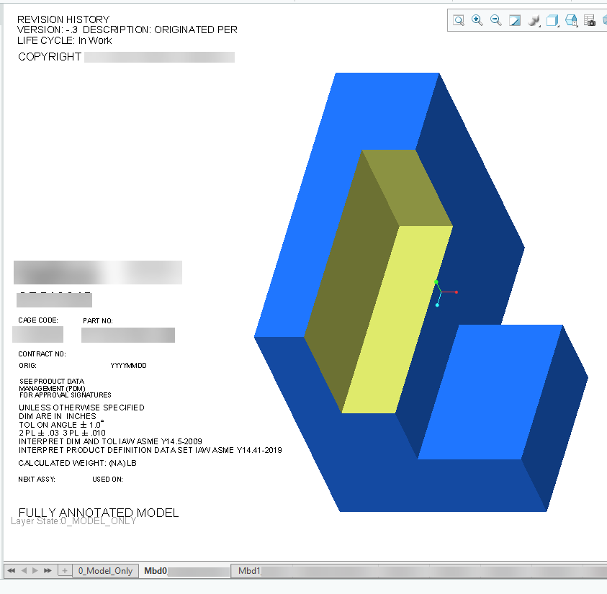Screen dimensions: 607x594
Task: Select the rightmost partially visible cube icon
Action: click(x=605, y=20)
